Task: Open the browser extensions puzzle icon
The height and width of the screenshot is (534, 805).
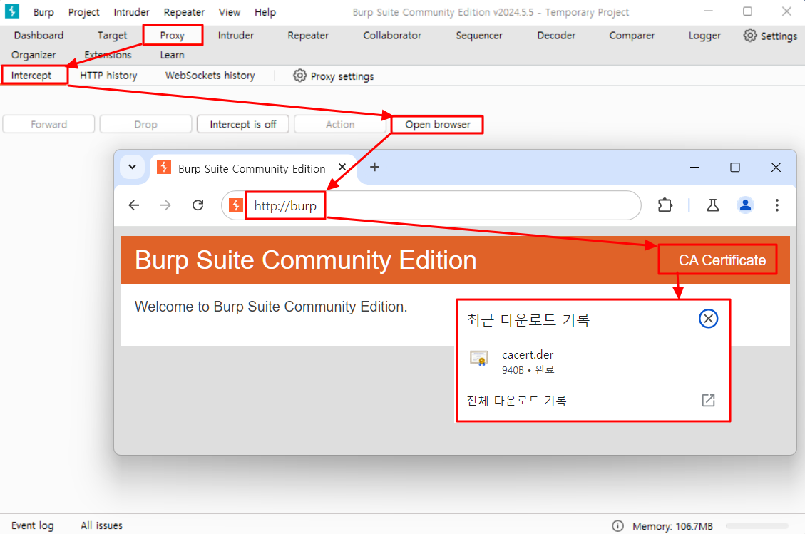Action: (x=665, y=205)
